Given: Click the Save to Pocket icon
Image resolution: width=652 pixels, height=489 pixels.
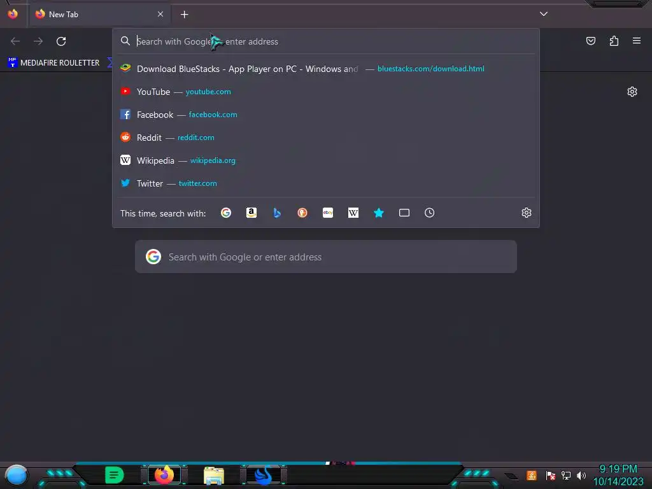Looking at the screenshot, I should point(591,41).
